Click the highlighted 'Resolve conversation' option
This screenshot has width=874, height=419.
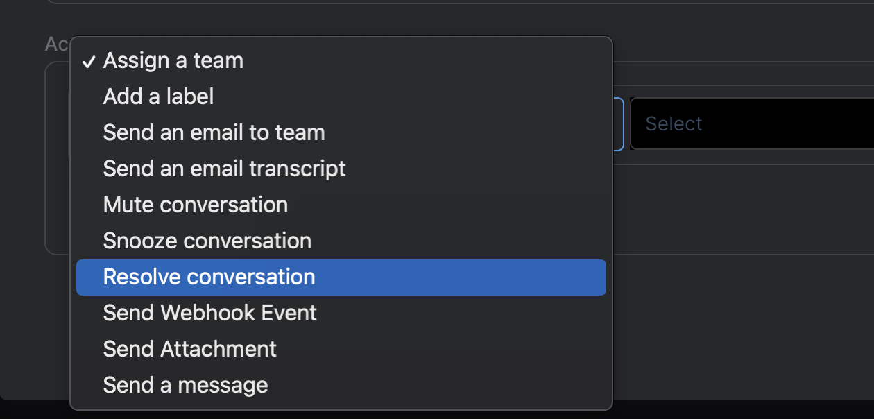tap(209, 277)
